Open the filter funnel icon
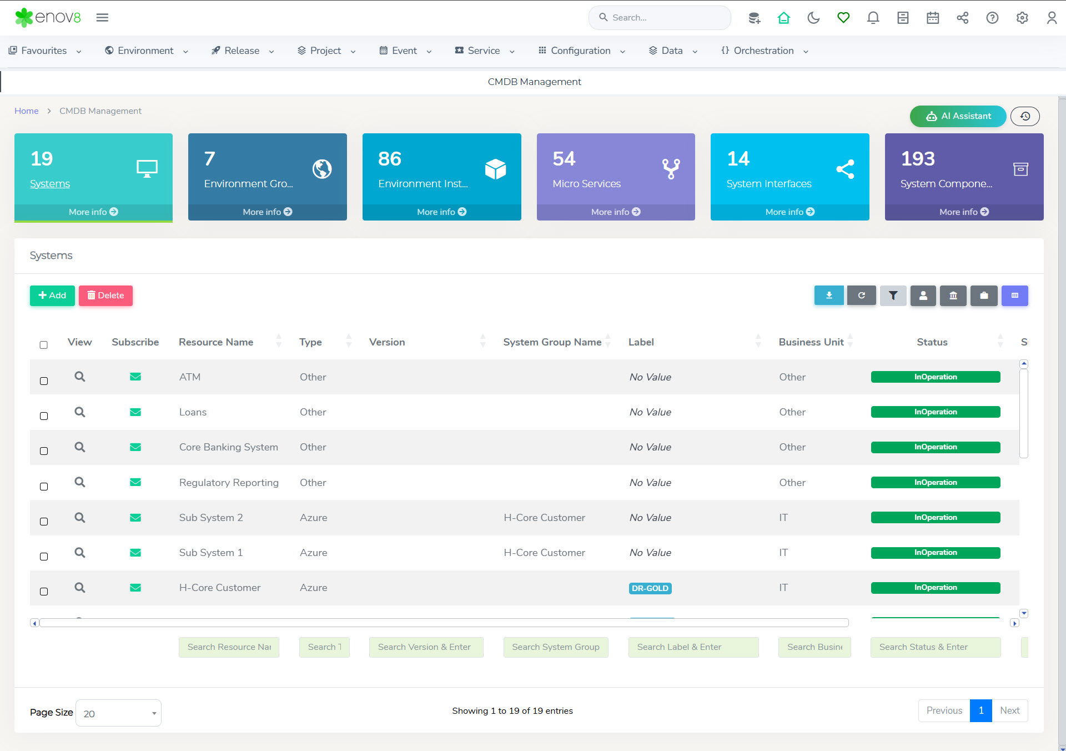 tap(893, 296)
